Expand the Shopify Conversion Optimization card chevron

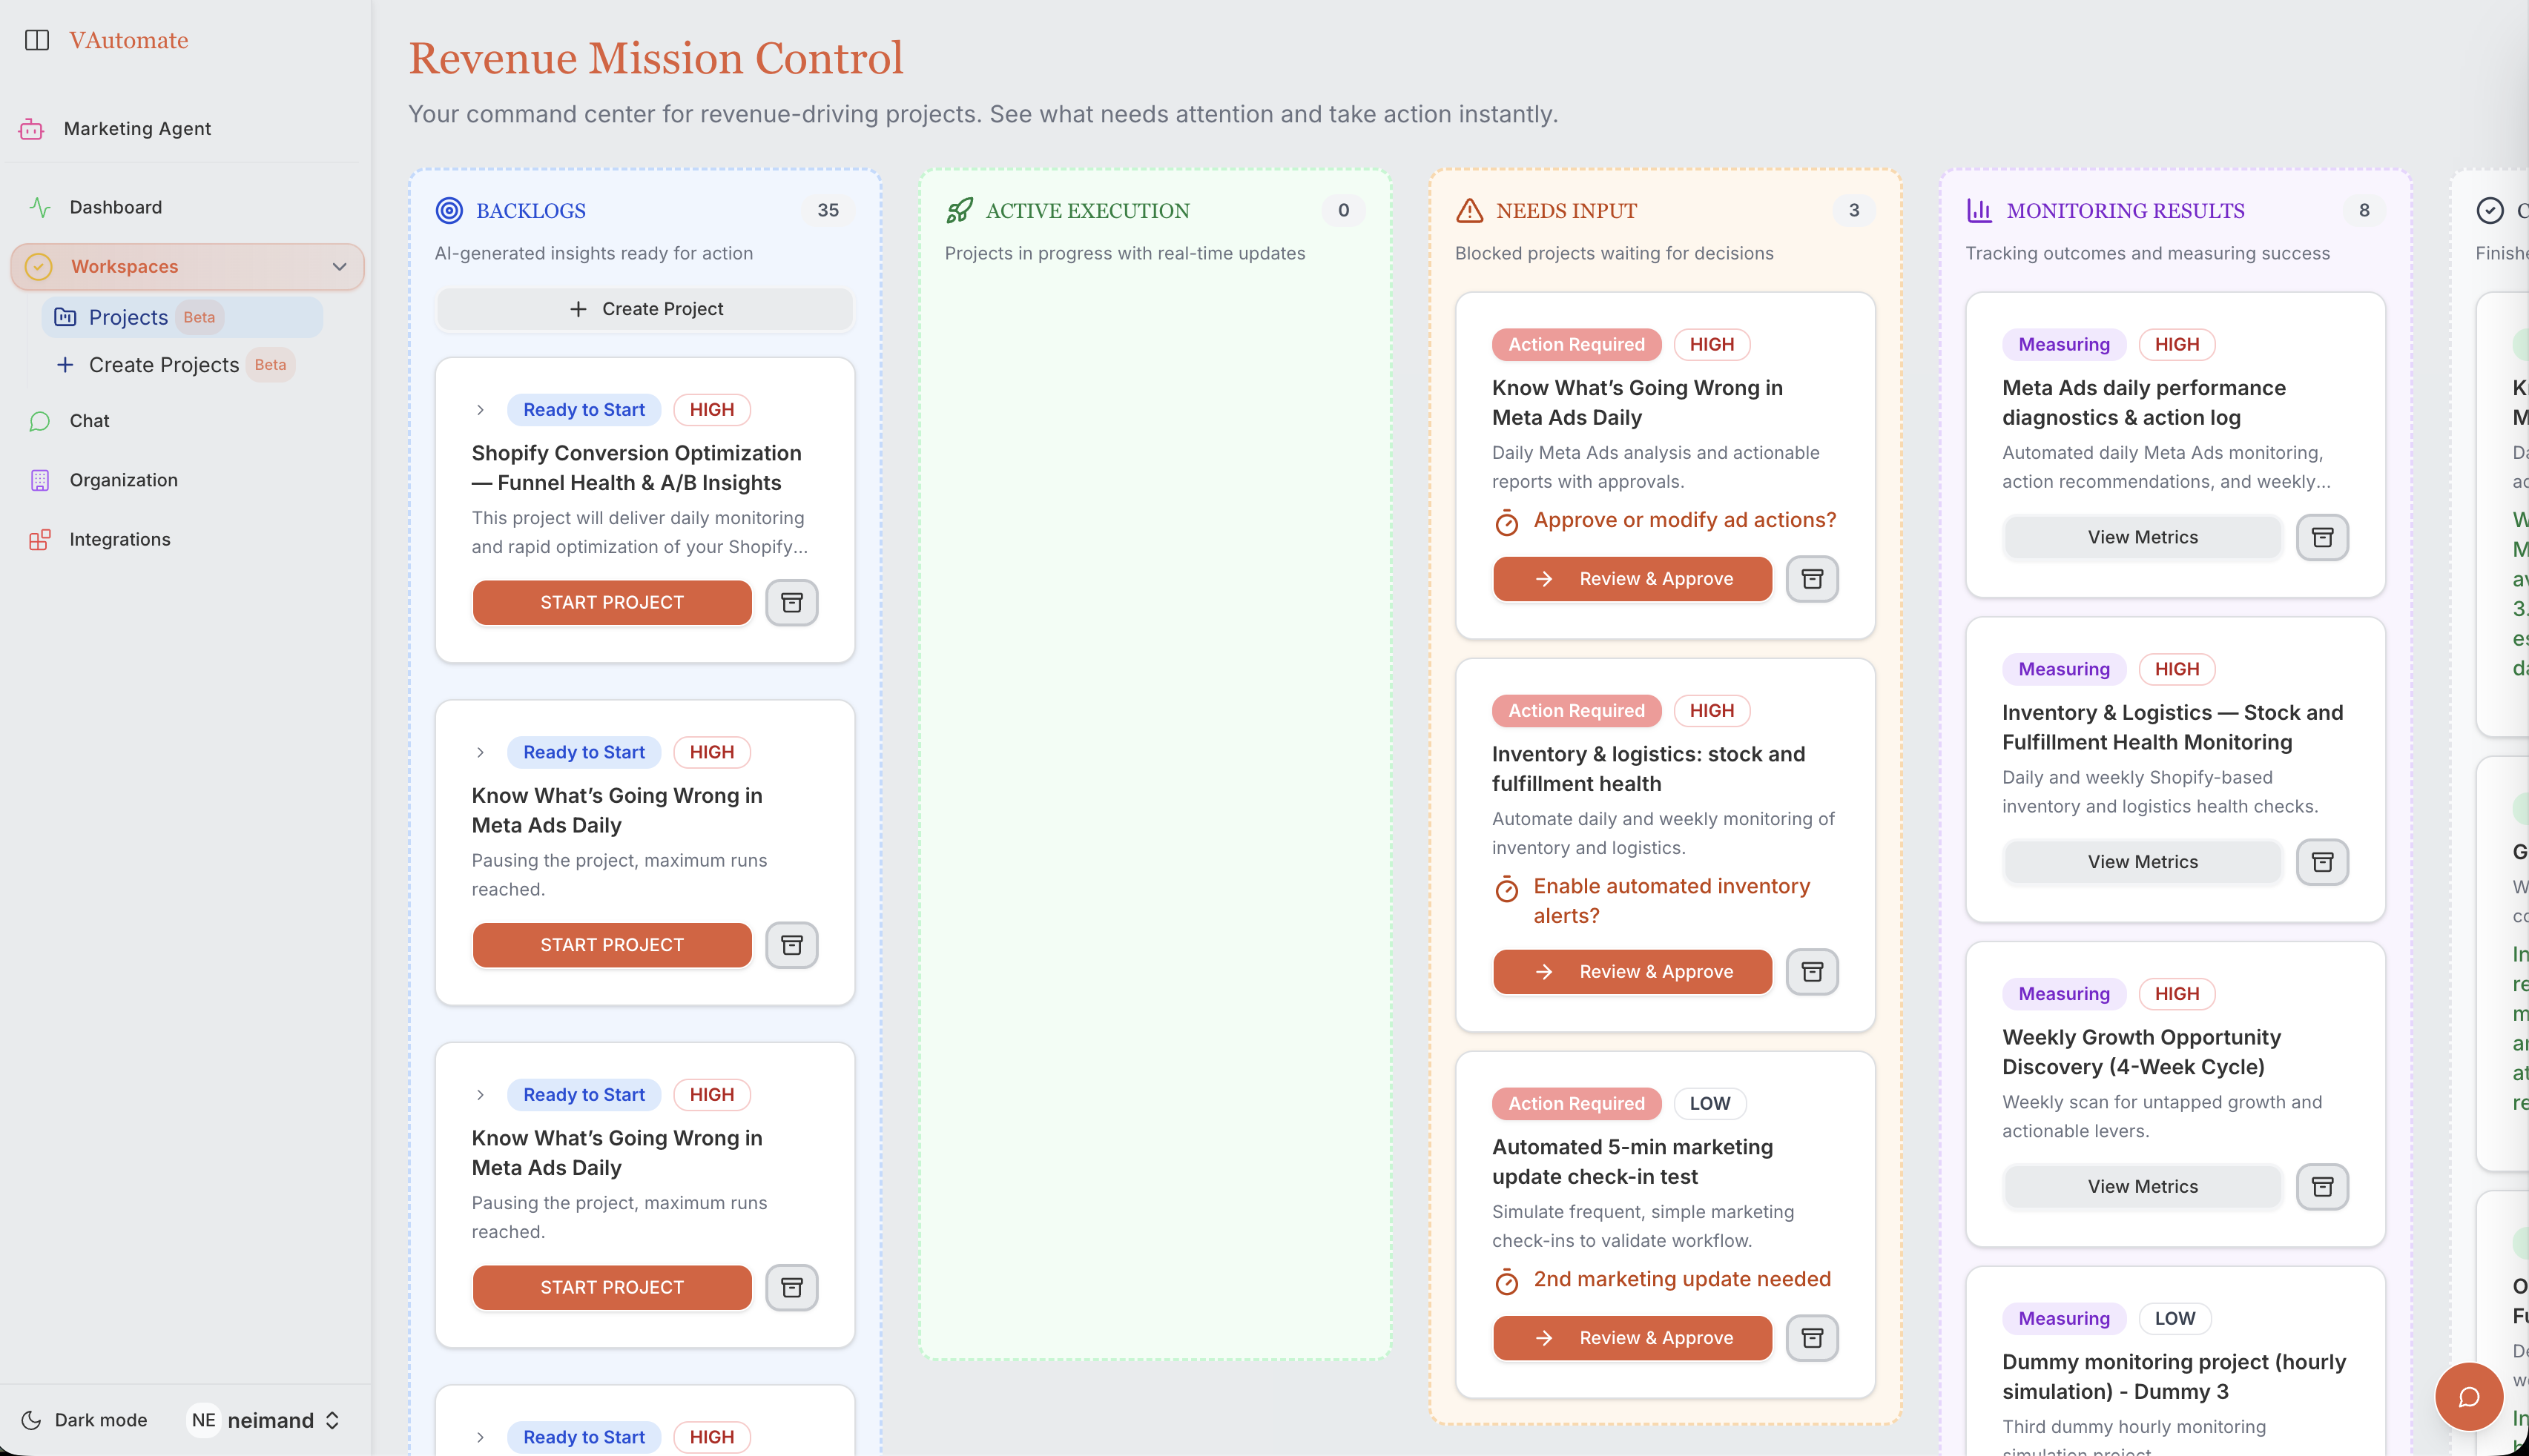(480, 410)
